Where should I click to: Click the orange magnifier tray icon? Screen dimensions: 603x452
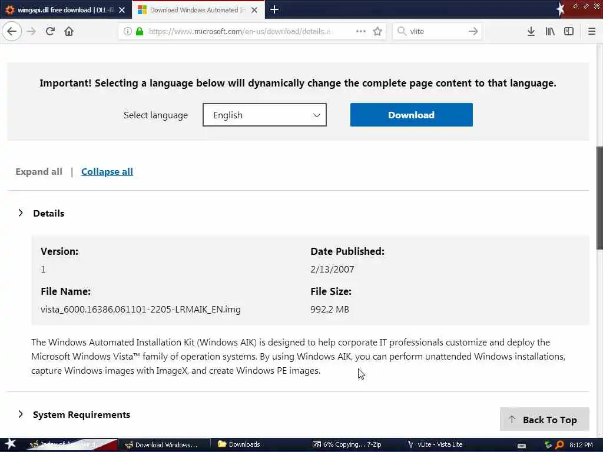click(559, 445)
